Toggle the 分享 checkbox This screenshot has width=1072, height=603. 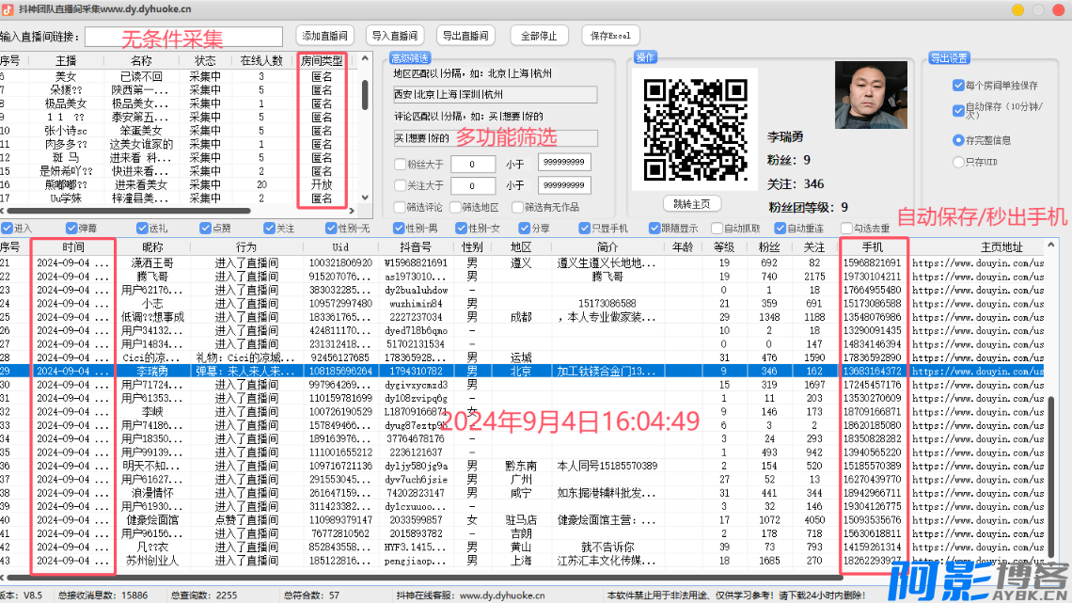point(525,229)
